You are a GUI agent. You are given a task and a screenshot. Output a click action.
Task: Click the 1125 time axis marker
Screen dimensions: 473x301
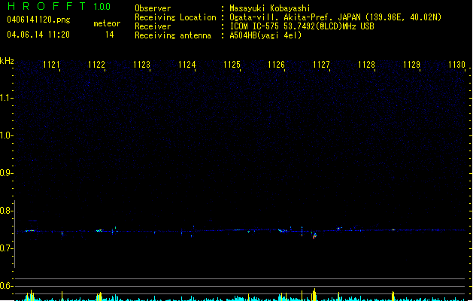(x=232, y=65)
